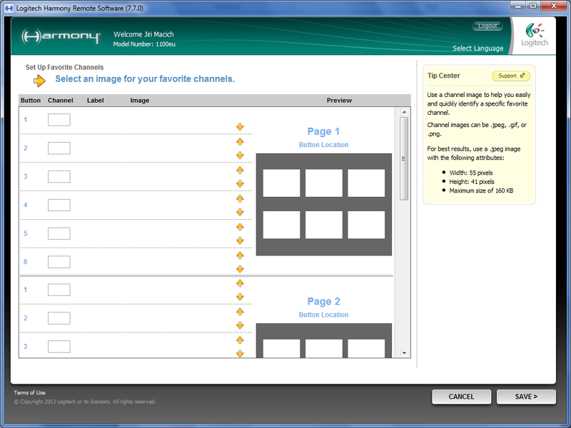Log out using the Logout button
The image size is (571, 428).
(x=487, y=26)
